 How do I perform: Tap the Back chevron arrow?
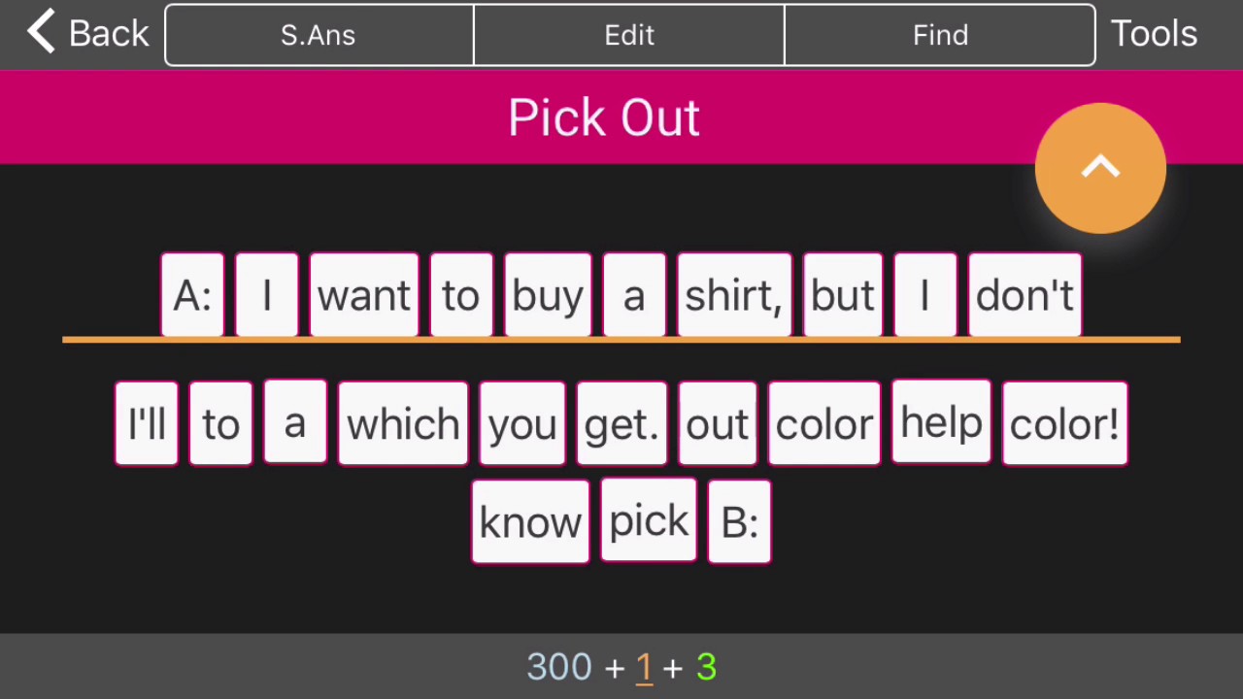[x=42, y=32]
